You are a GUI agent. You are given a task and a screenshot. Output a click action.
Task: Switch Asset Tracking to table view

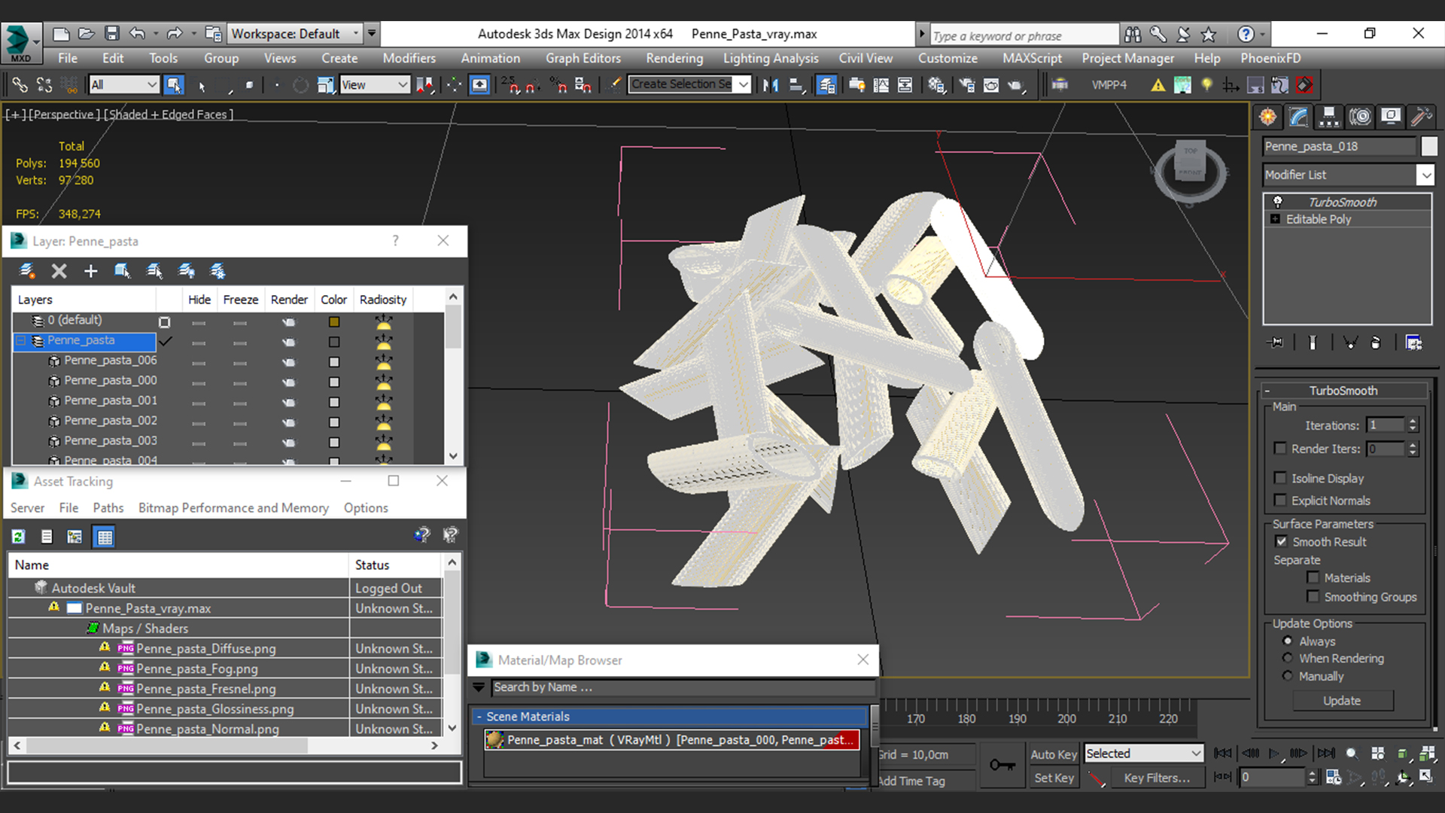tap(104, 537)
